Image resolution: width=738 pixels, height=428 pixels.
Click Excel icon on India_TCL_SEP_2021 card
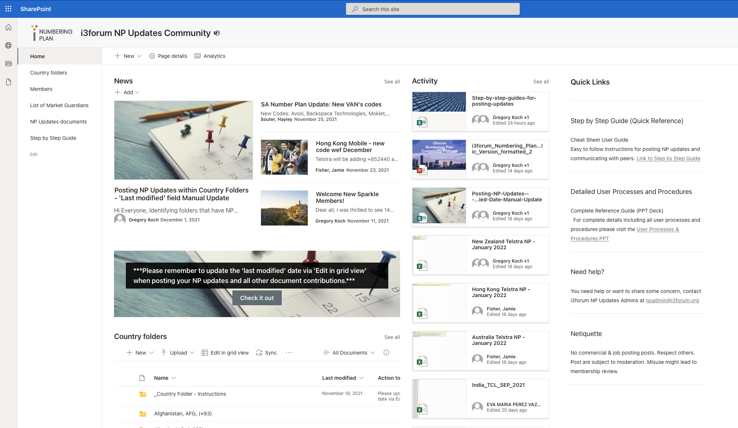click(422, 409)
